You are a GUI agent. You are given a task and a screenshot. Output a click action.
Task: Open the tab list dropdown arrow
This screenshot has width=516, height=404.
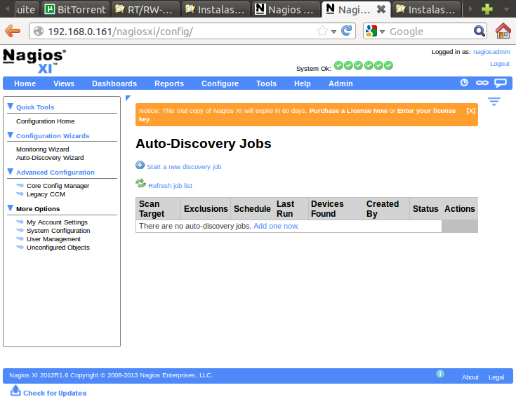tap(507, 9)
